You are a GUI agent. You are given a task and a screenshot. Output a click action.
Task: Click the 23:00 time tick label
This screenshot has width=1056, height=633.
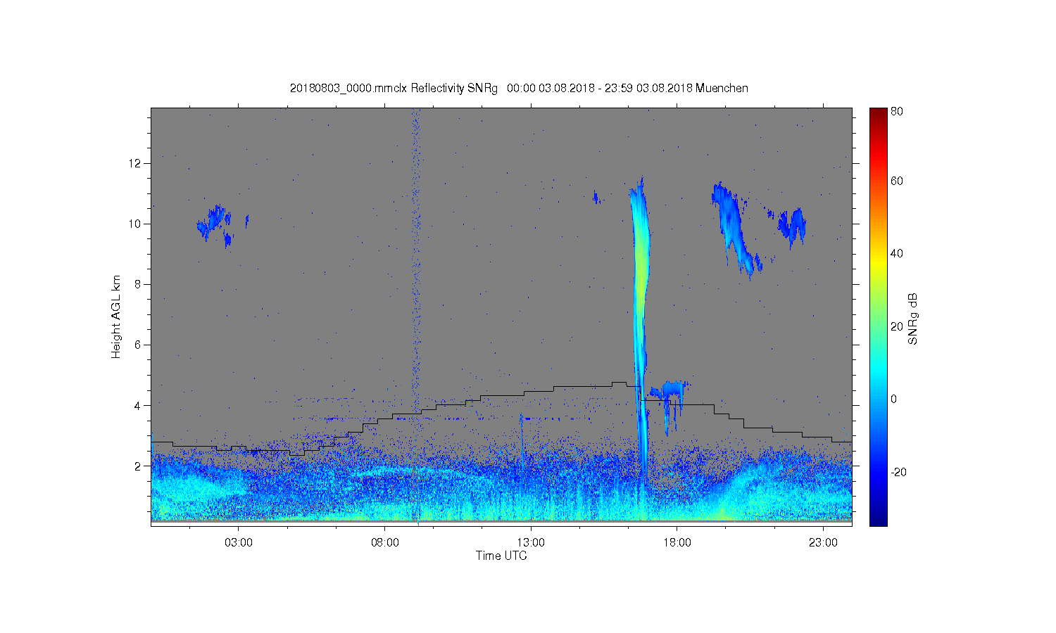point(823,543)
